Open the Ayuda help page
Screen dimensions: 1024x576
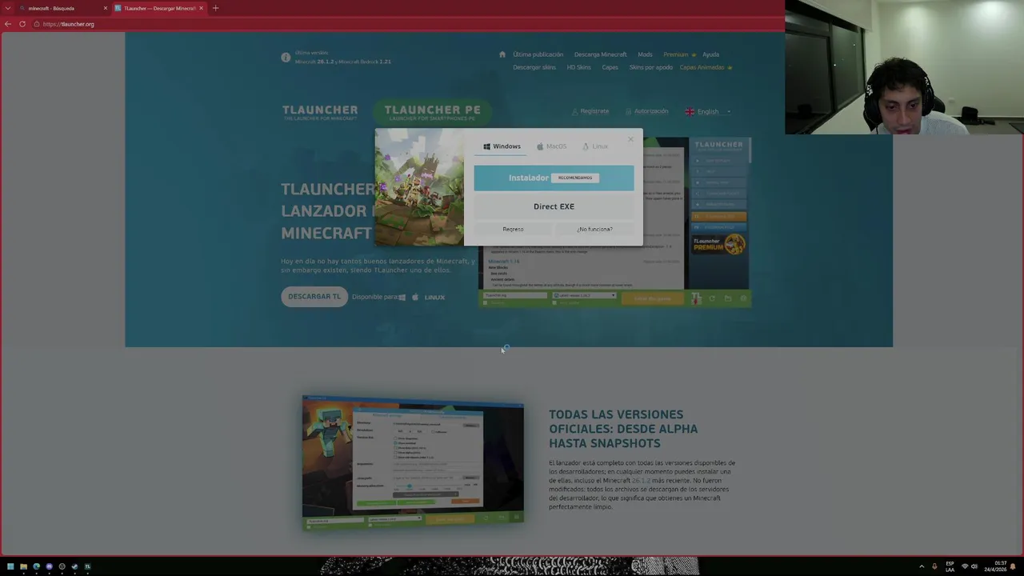pyautogui.click(x=710, y=54)
